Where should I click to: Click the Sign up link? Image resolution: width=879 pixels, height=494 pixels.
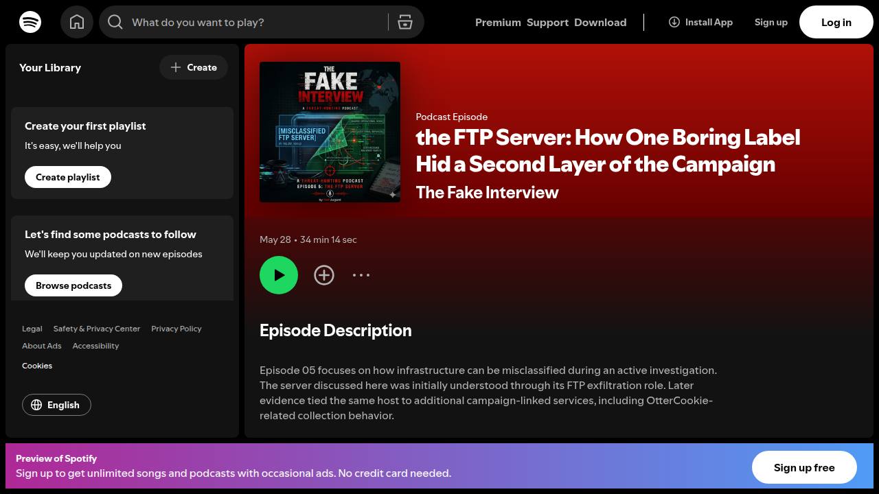[771, 22]
